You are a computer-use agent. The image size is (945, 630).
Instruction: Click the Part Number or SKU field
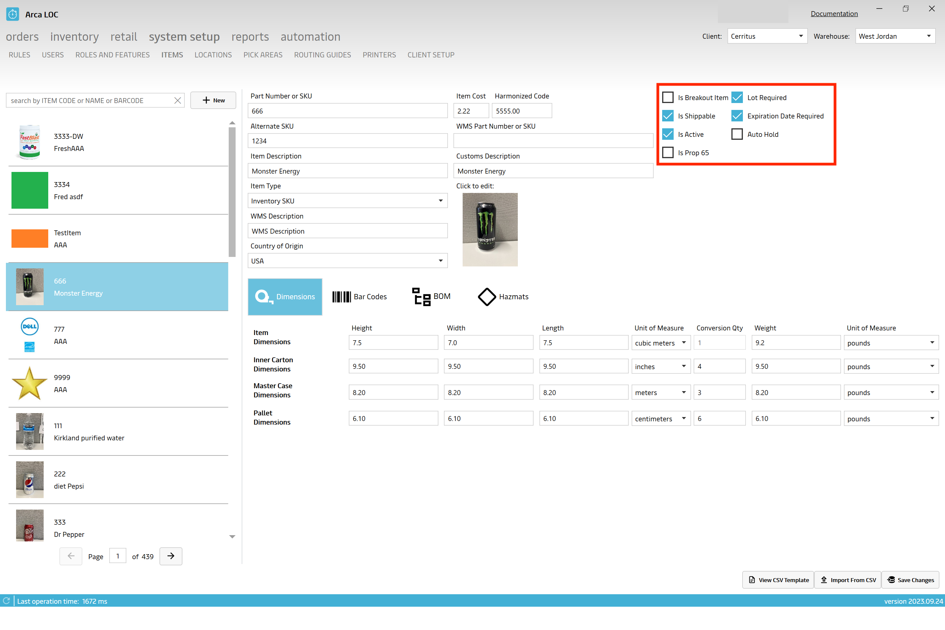pyautogui.click(x=347, y=111)
